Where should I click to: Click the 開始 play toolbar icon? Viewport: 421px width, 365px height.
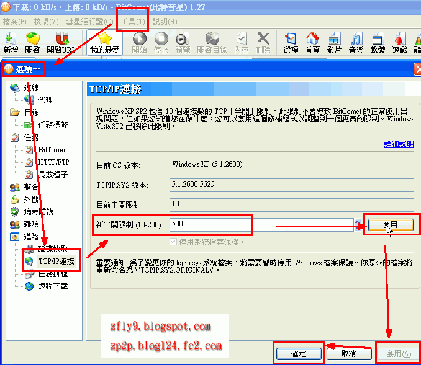(x=139, y=43)
